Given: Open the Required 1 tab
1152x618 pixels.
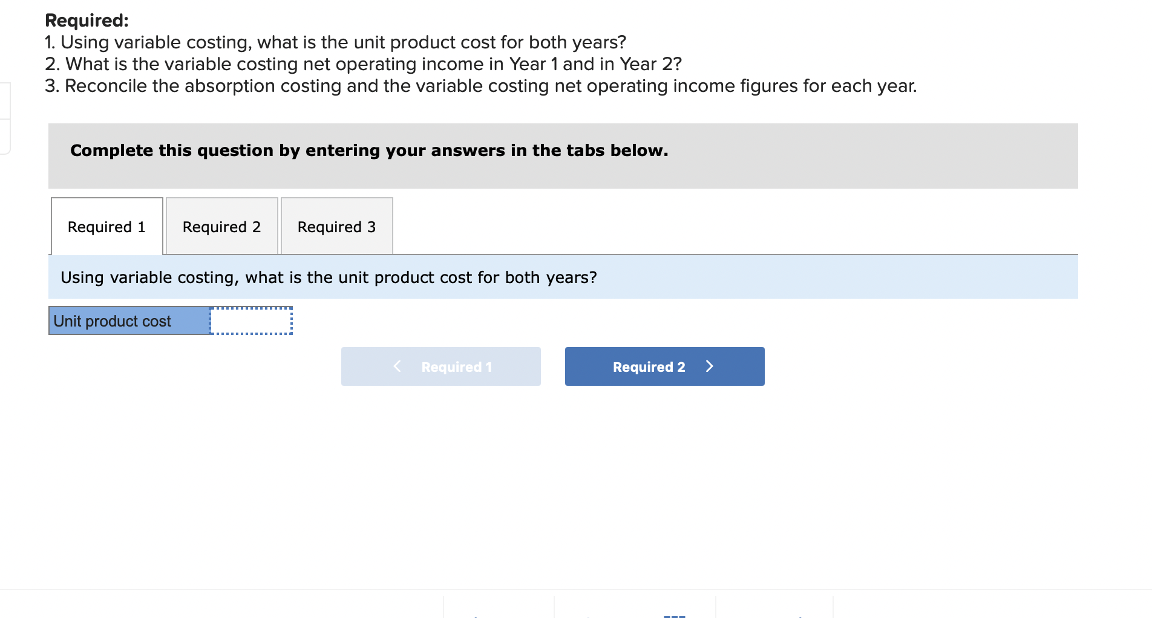Looking at the screenshot, I should (x=106, y=226).
